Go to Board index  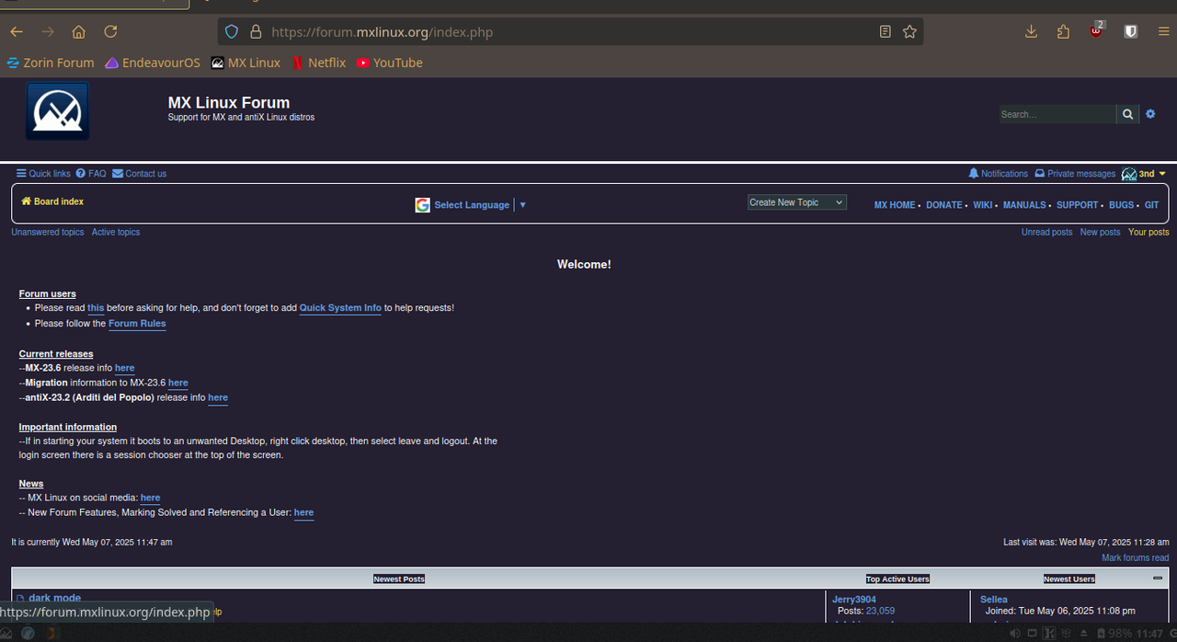[x=52, y=201]
